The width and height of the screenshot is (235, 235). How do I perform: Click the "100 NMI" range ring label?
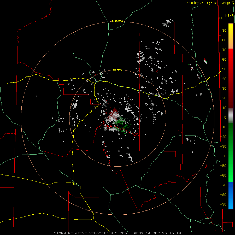click(118, 21)
